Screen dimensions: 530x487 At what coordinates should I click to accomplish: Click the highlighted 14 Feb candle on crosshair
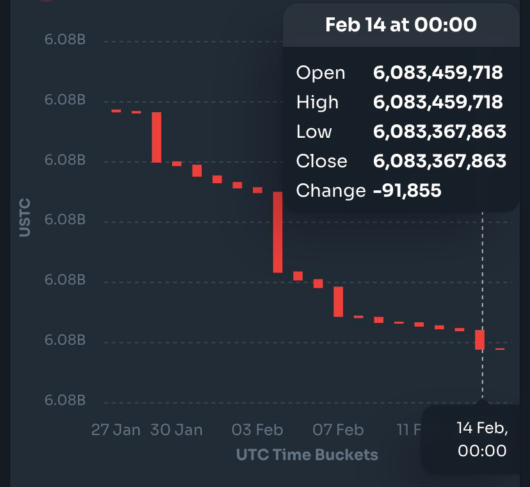480,340
